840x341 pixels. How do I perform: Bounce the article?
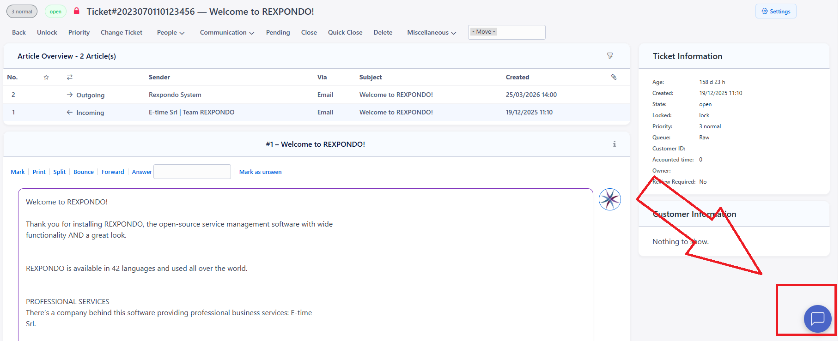[84, 172]
